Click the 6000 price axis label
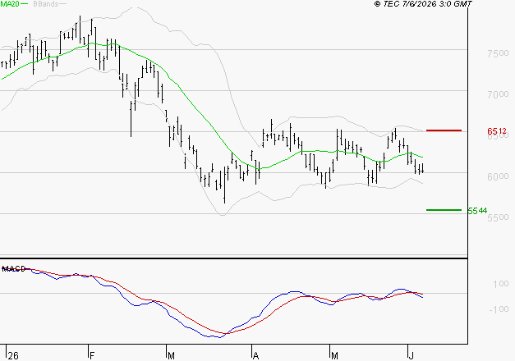This screenshot has height=361, width=515. (498, 176)
